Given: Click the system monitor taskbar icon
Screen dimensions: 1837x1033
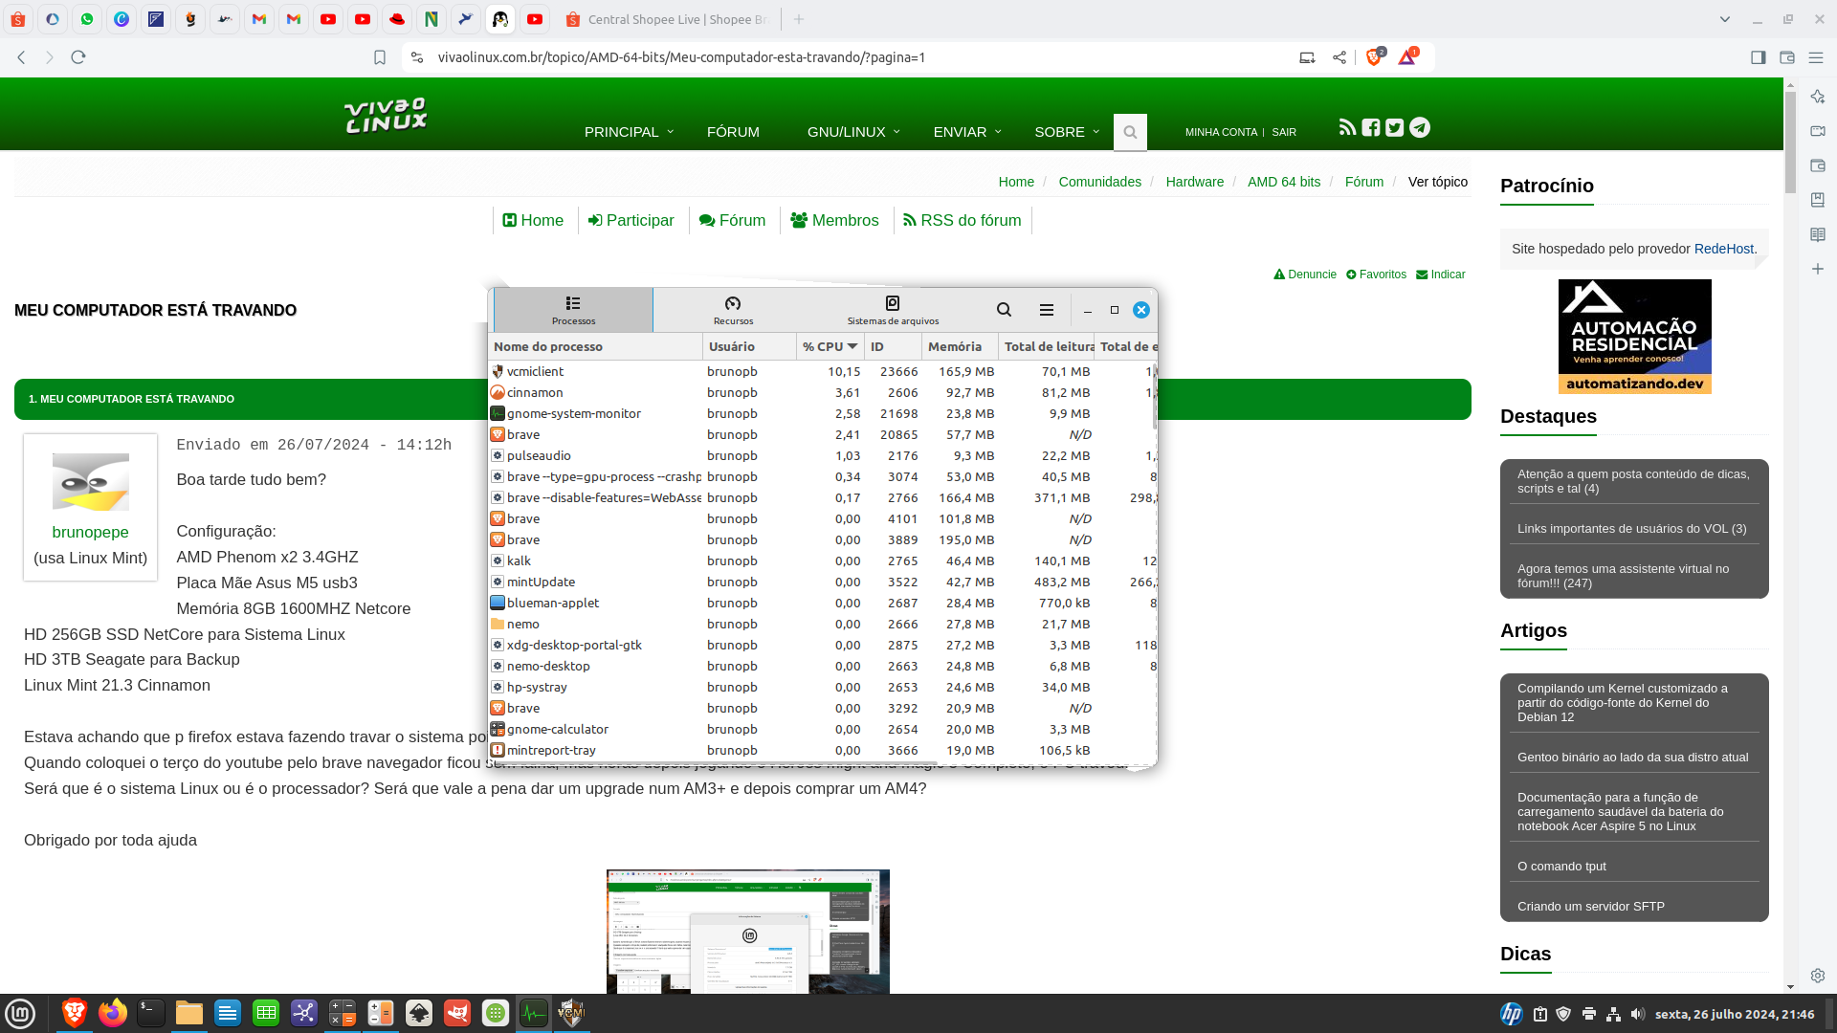Looking at the screenshot, I should 533,1013.
